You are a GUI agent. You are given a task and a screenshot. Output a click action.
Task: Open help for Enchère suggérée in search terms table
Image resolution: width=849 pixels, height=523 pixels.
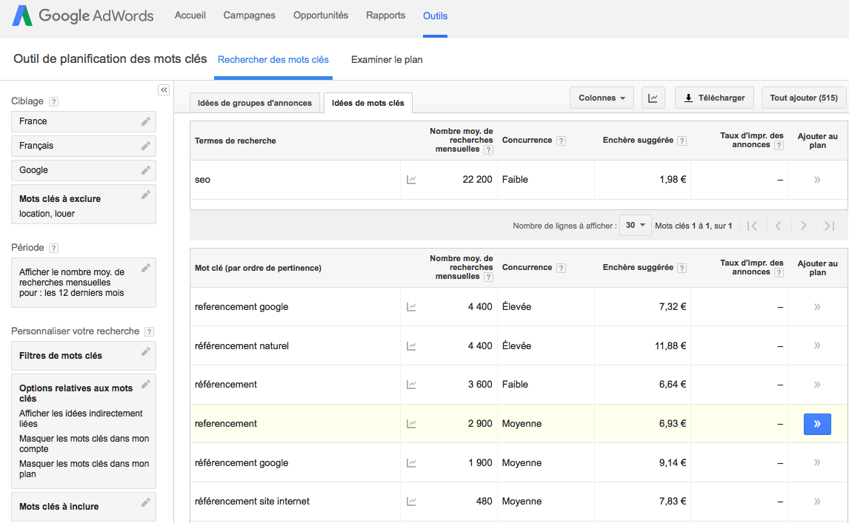pos(682,141)
